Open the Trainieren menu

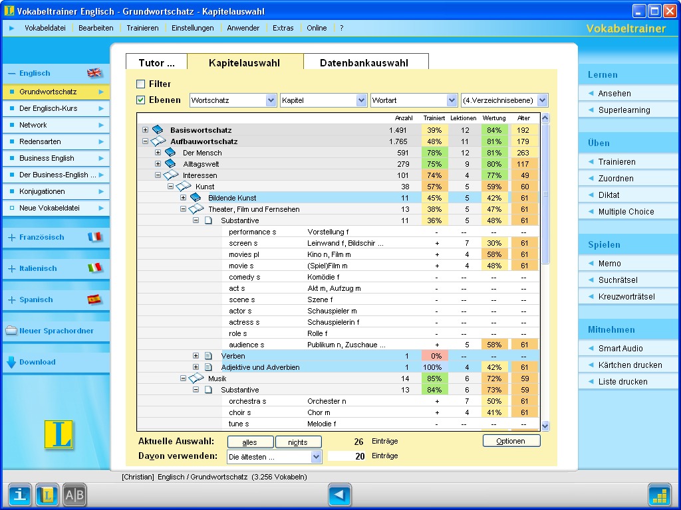[142, 28]
